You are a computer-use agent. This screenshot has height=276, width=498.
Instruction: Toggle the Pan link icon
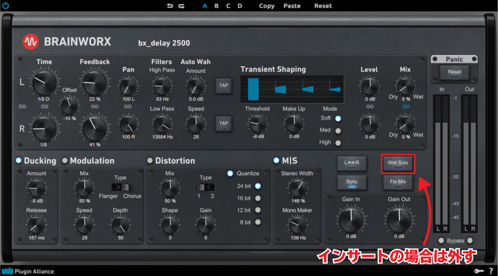click(x=128, y=107)
